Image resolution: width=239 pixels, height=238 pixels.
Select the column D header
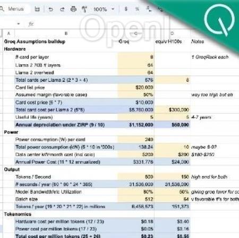point(172,33)
